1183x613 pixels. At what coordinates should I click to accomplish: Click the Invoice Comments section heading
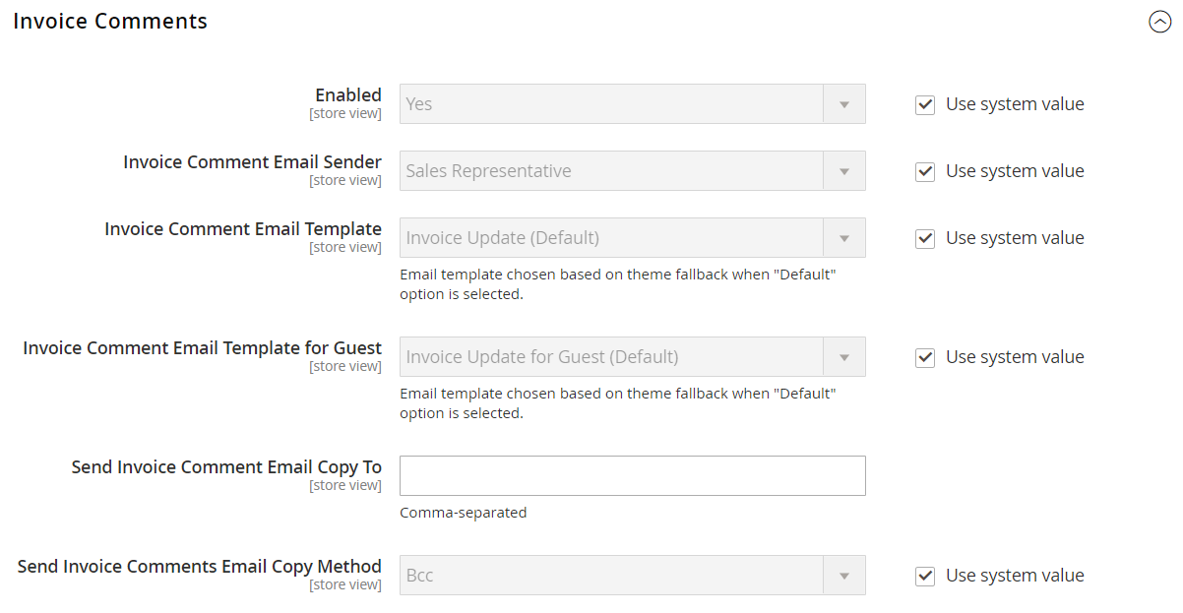pyautogui.click(x=110, y=22)
